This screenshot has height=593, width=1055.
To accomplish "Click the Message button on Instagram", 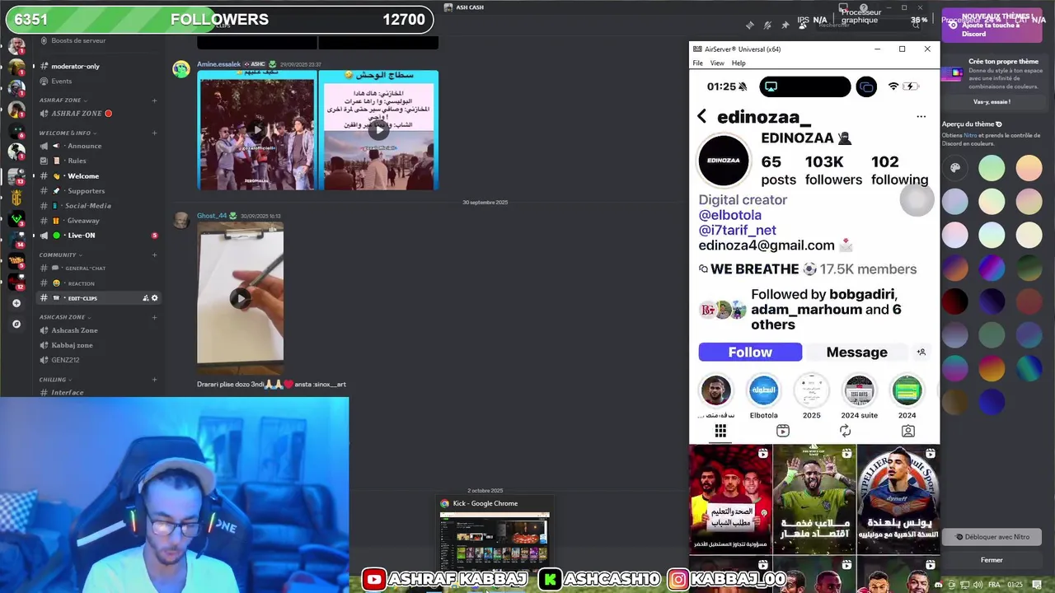I will coord(856,352).
